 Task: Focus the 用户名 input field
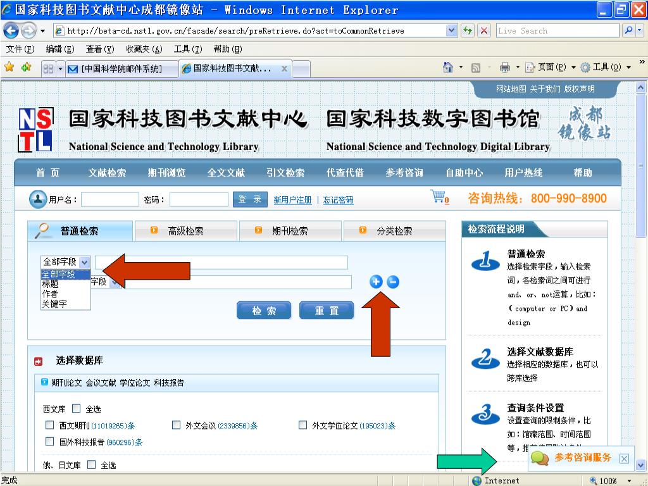(110, 199)
